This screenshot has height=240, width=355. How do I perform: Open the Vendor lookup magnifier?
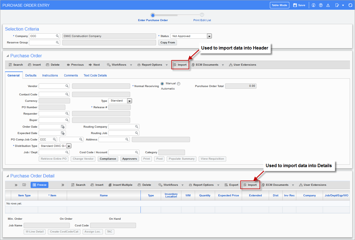[67, 86]
